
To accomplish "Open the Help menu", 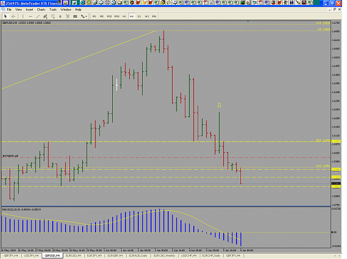I will click(78, 9).
